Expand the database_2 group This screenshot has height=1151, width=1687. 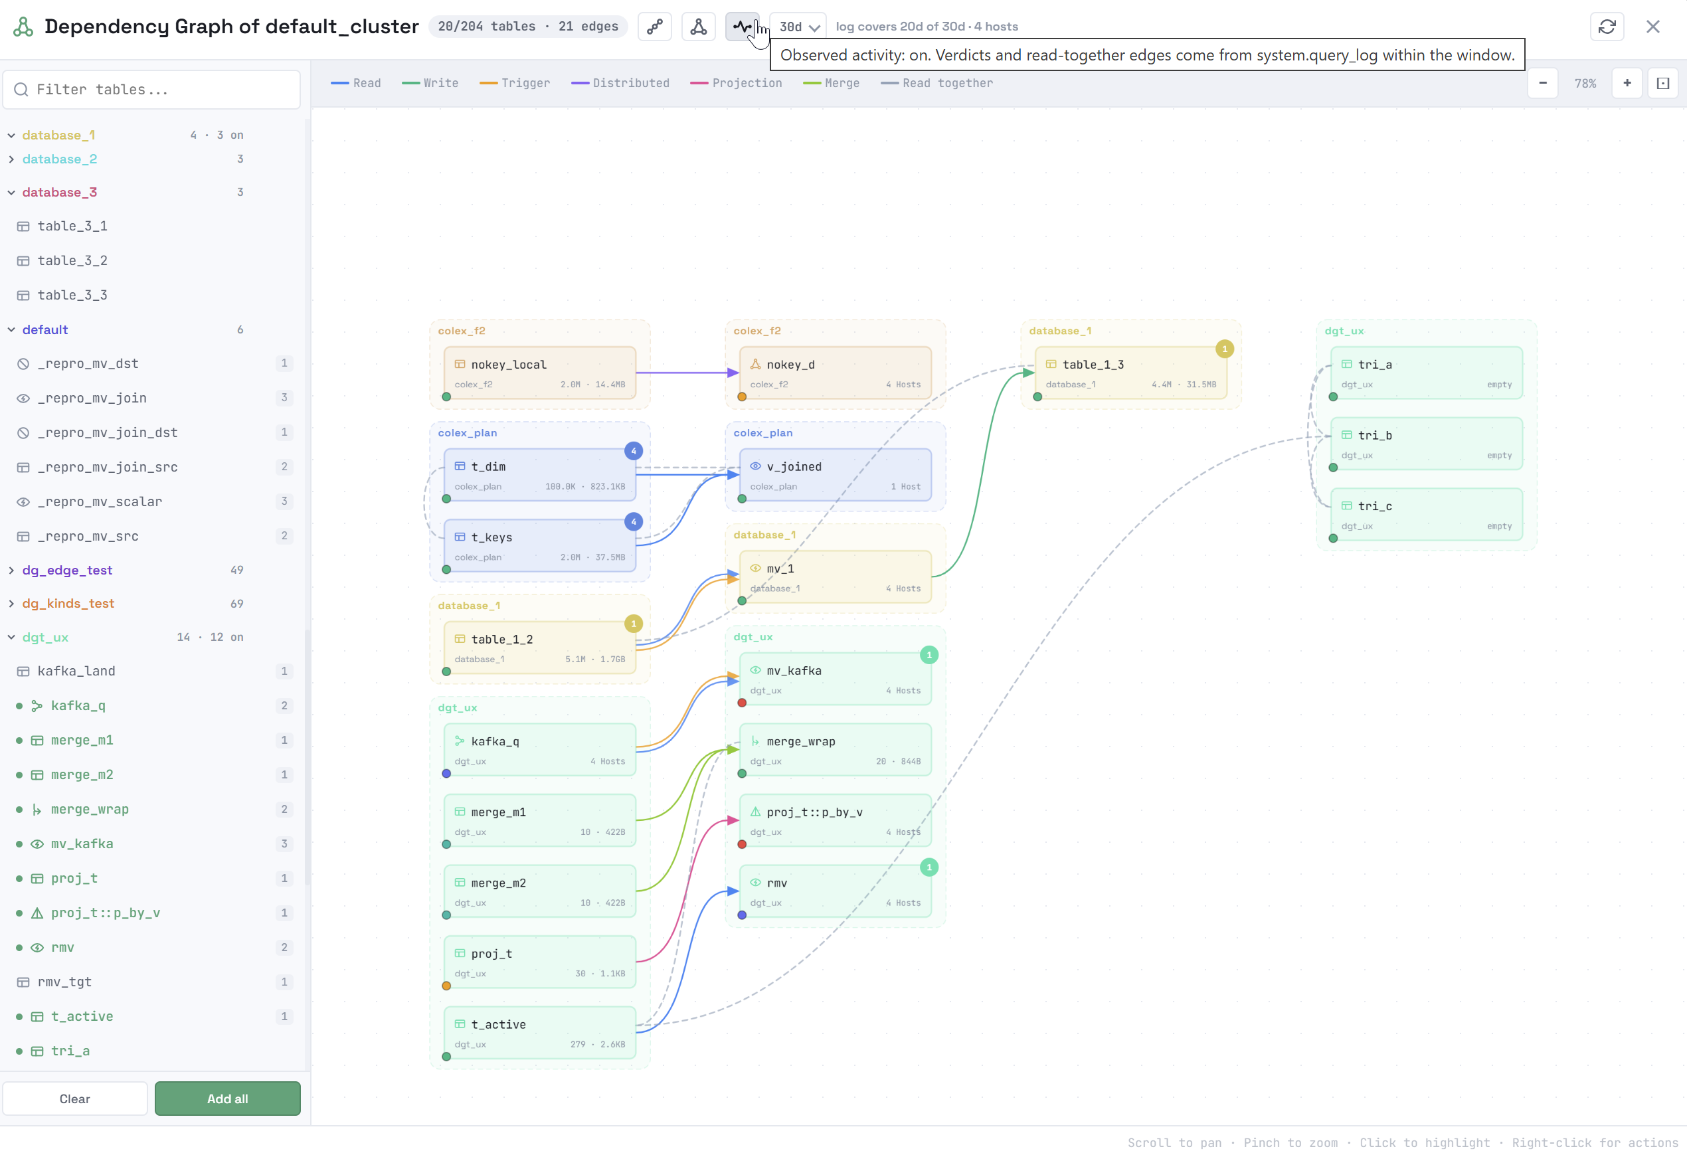[11, 159]
